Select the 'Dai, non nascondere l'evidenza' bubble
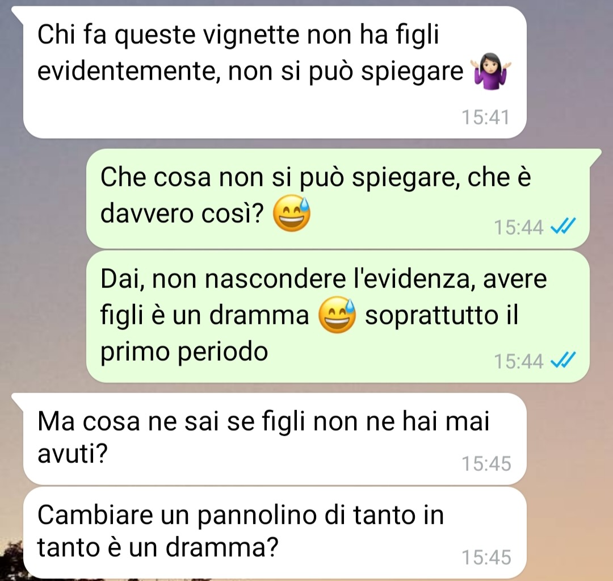Image resolution: width=613 pixels, height=581 pixels. pyautogui.click(x=338, y=316)
